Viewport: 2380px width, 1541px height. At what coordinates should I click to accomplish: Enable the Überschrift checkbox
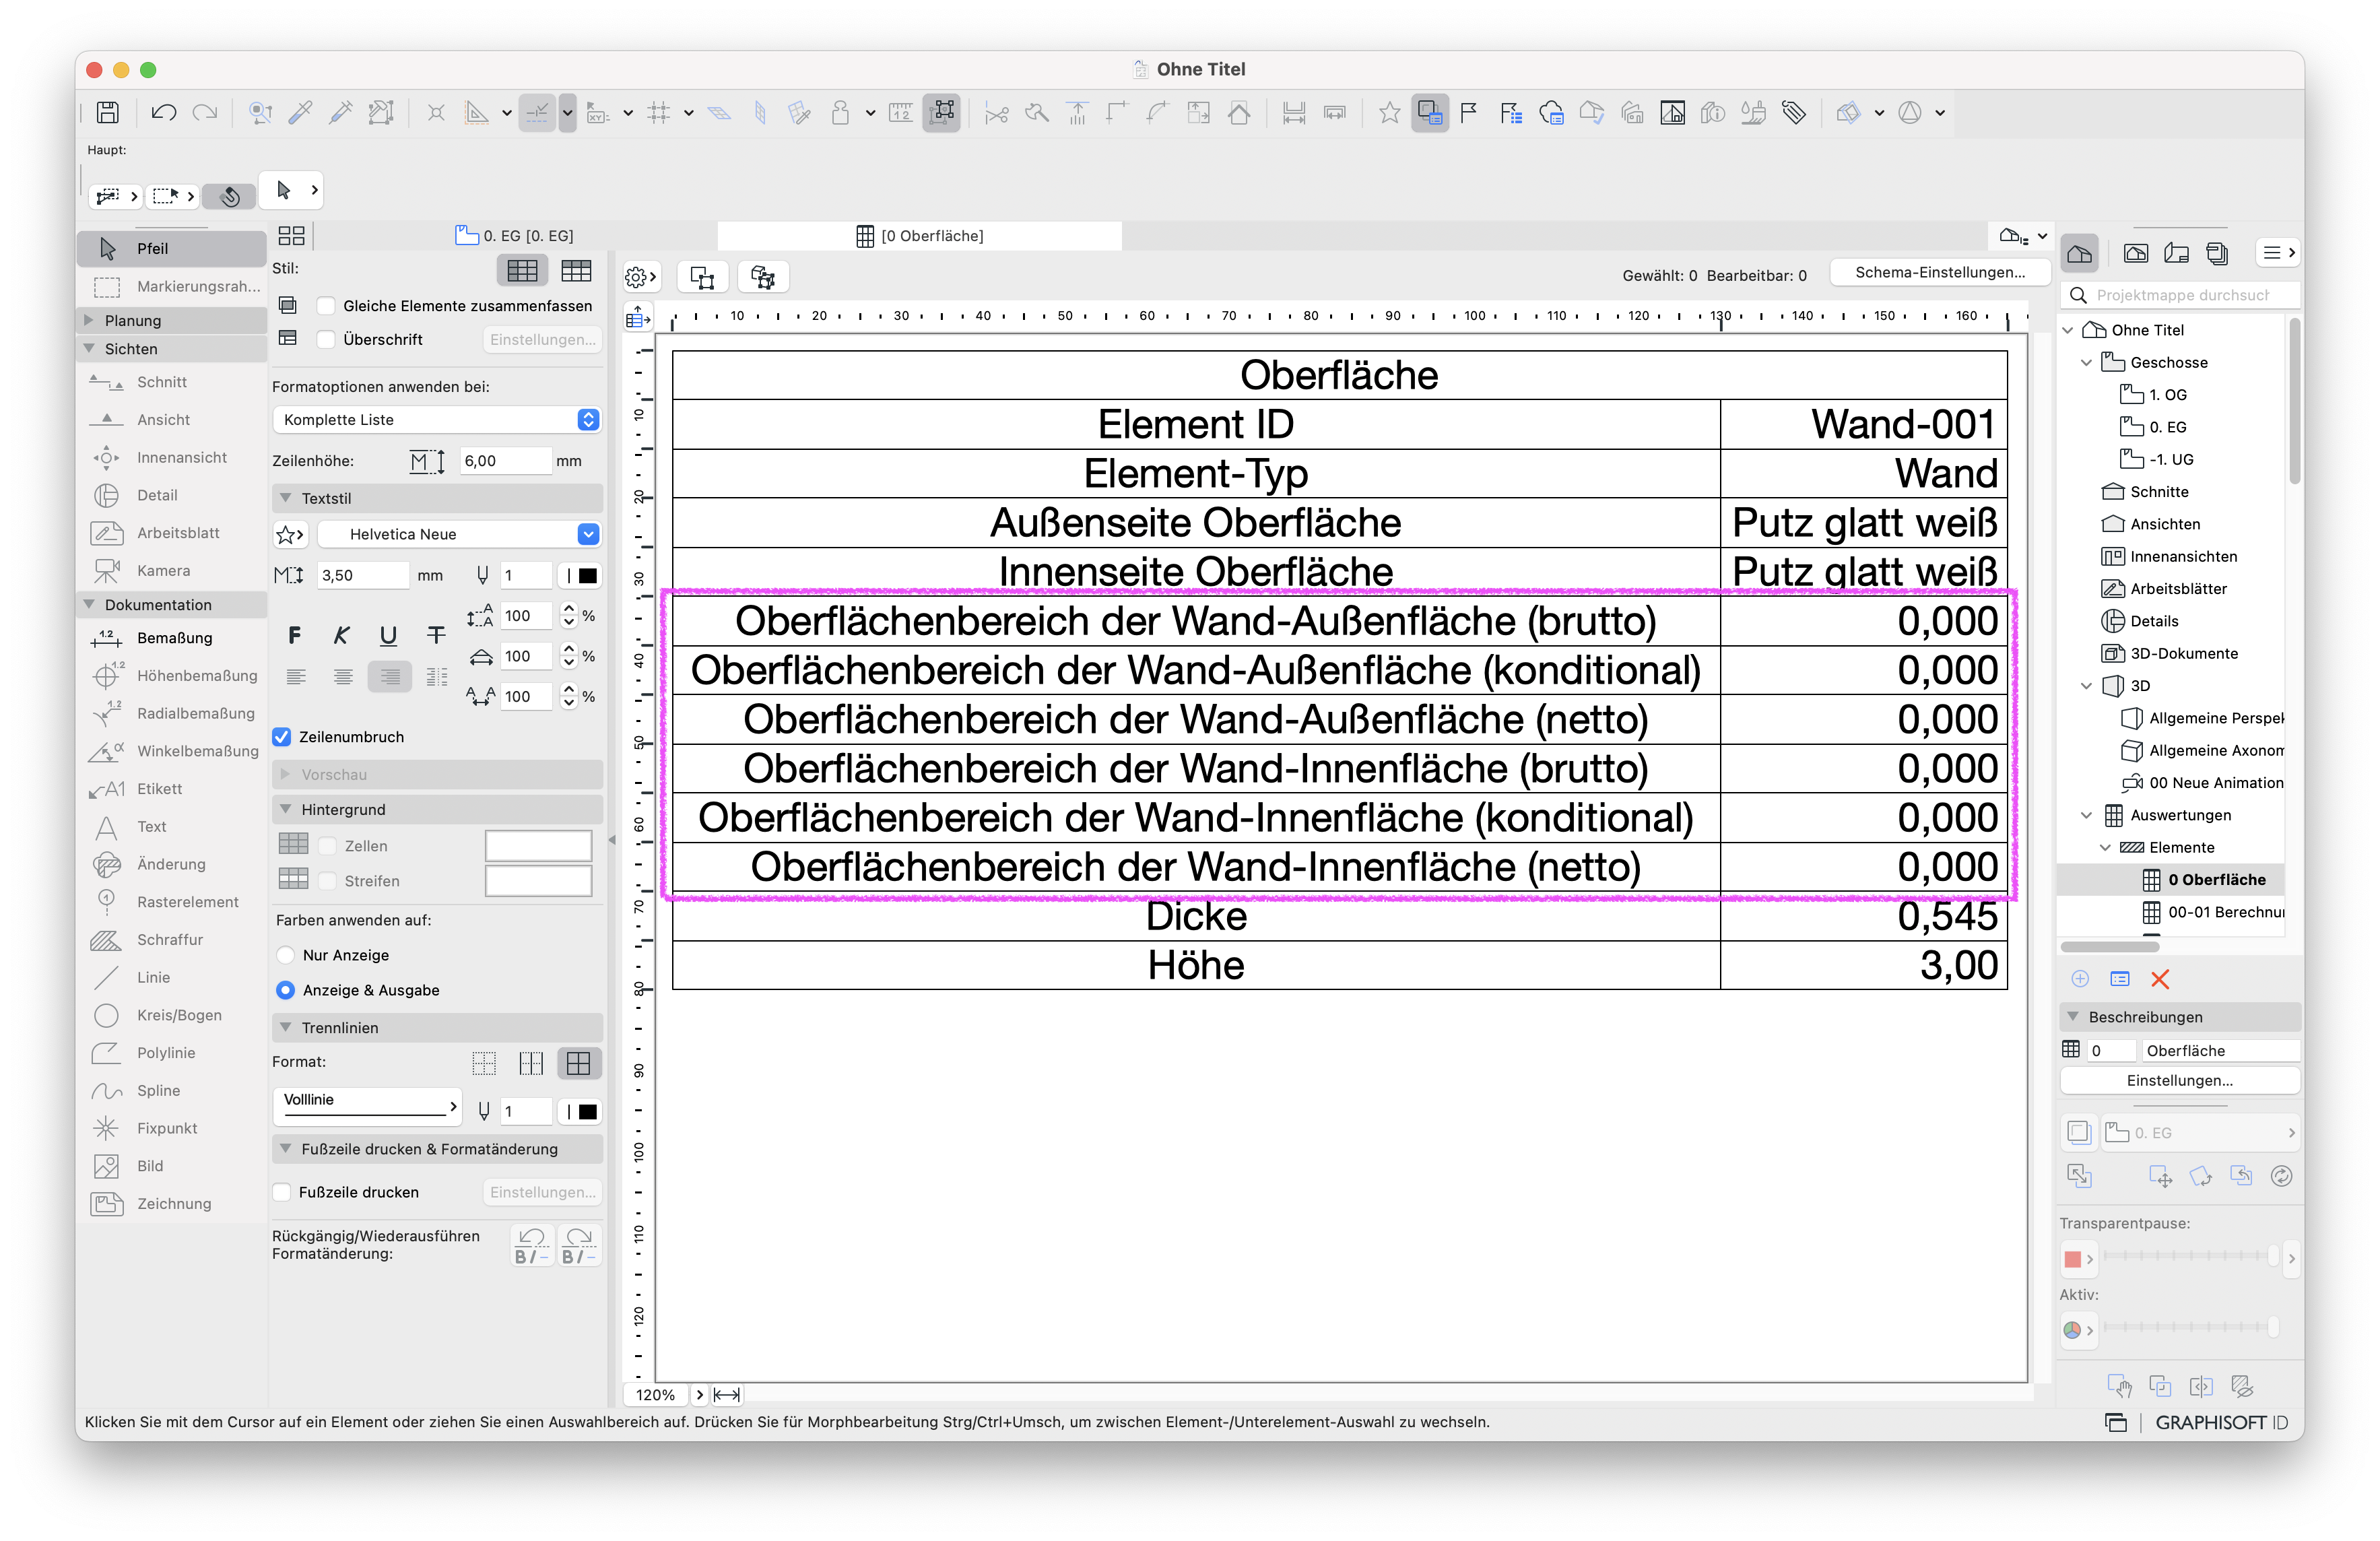[326, 340]
